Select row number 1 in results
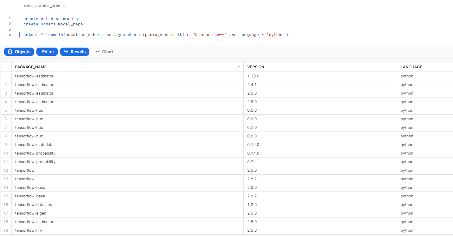The image size is (453, 237). pos(6,76)
